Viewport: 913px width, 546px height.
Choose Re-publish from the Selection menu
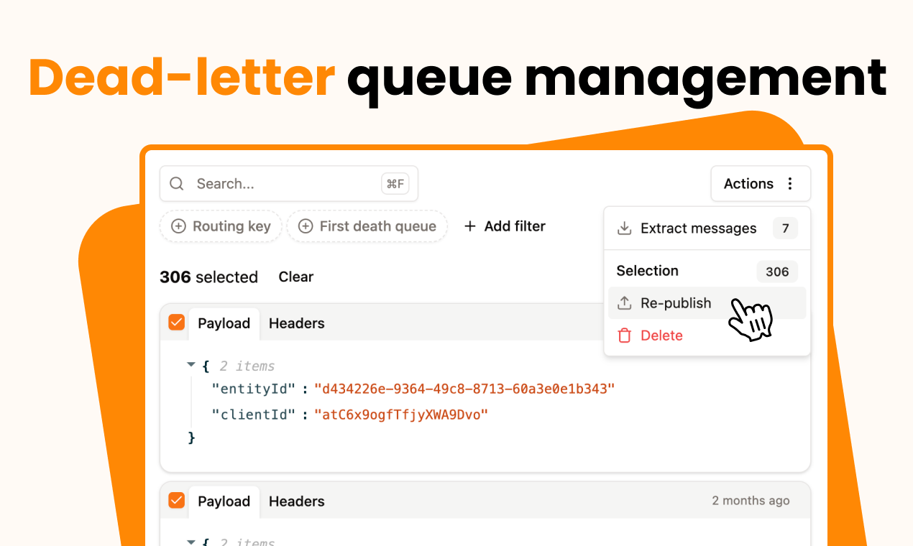click(x=676, y=303)
